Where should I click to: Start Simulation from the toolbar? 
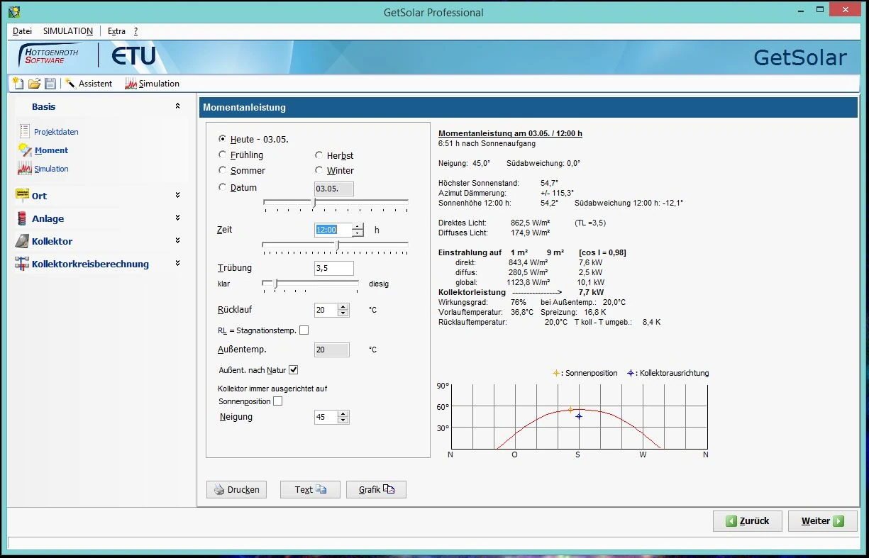point(152,84)
